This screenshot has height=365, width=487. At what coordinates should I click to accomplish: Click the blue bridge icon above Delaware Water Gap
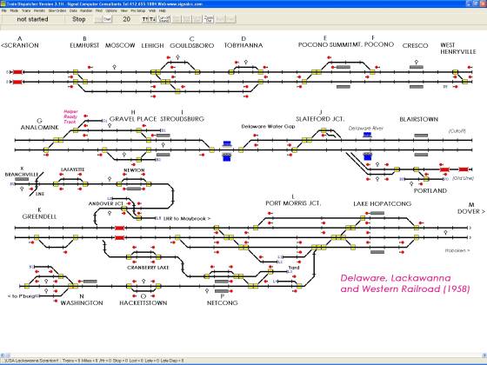[x=227, y=143]
